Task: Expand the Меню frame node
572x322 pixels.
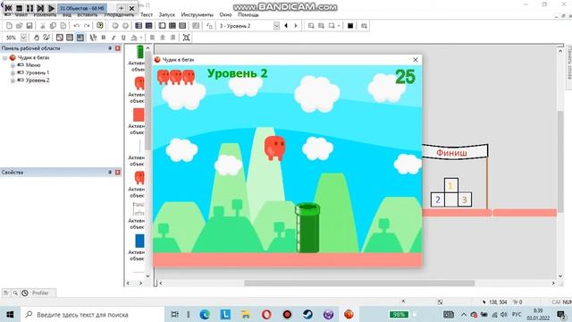Action: (x=13, y=65)
